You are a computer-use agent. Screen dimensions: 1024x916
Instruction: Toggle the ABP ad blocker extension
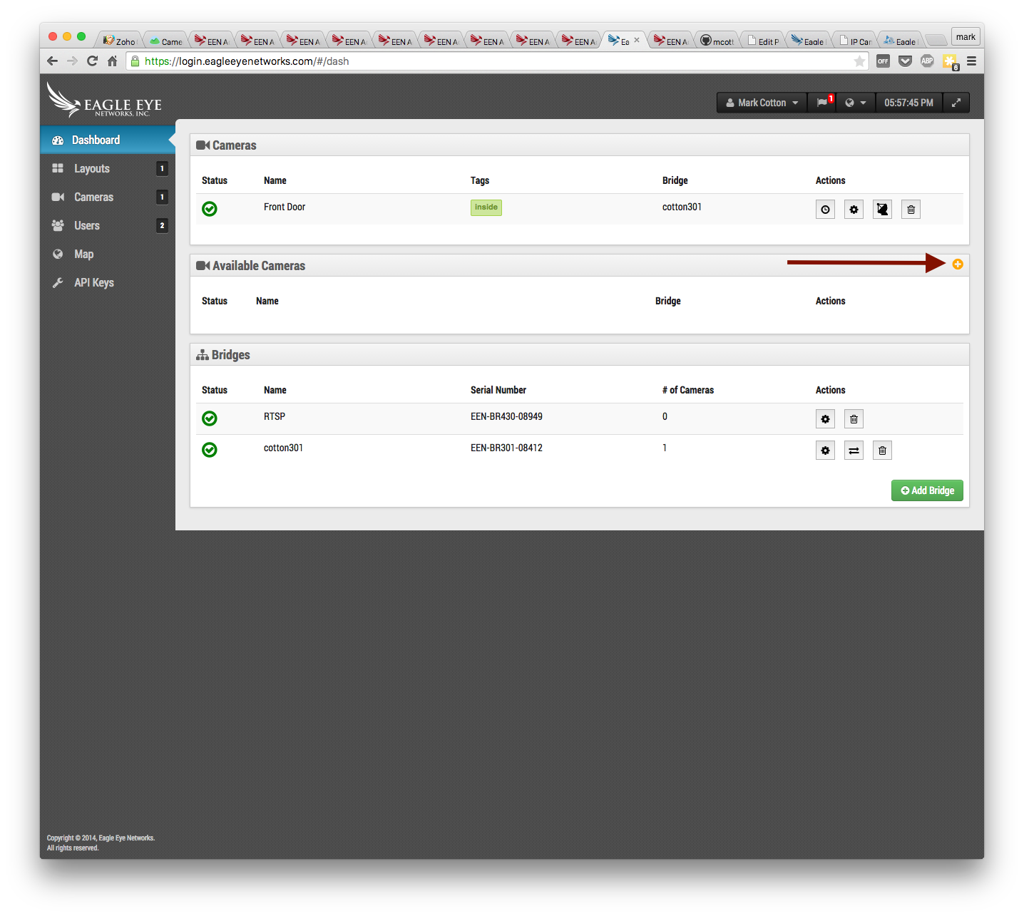(927, 61)
